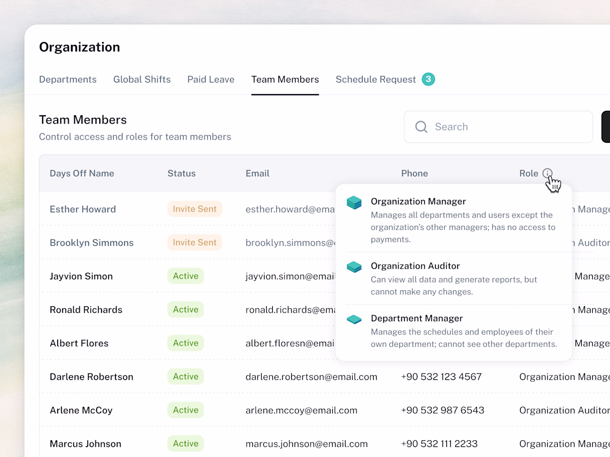This screenshot has height=457, width=610.
Task: Click Brooklyn Simmons' Invite Sent status
Action: pyautogui.click(x=195, y=243)
